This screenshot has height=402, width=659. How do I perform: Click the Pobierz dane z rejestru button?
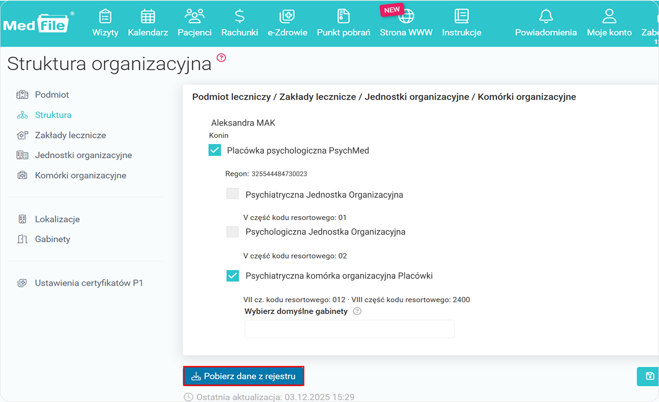243,376
